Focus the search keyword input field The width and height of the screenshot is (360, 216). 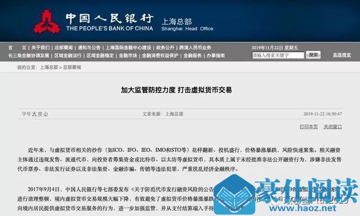(x=278, y=55)
